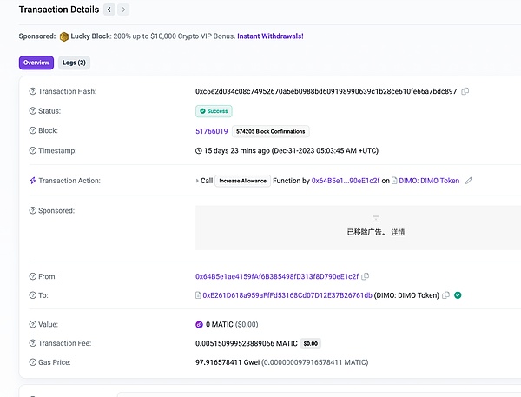Click the help icon next to Transaction Hash
This screenshot has width=521, height=397.
[x=33, y=91]
